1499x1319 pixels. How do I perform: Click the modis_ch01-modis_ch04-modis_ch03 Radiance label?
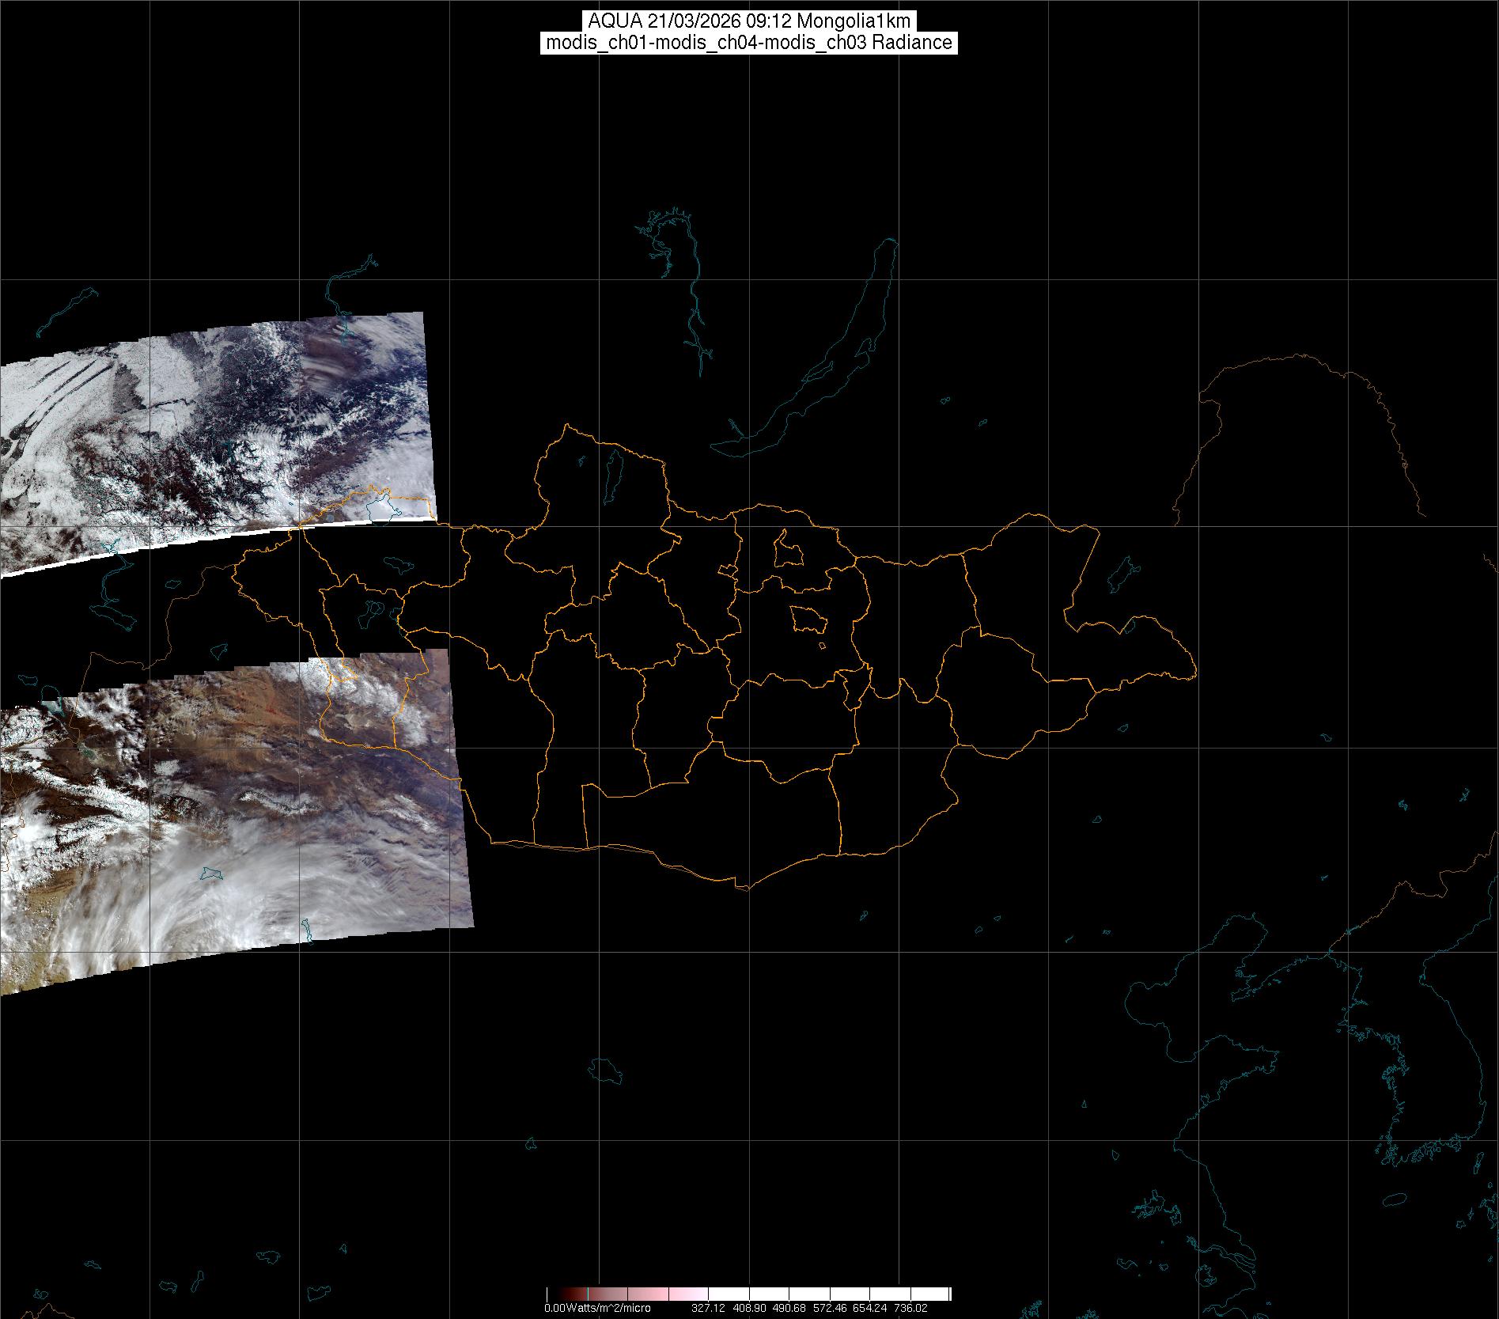coord(749,43)
